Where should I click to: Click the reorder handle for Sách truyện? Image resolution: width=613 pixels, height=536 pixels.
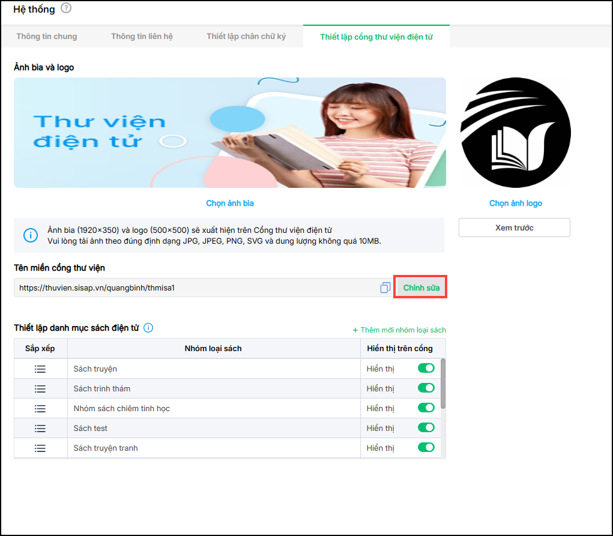(x=40, y=369)
